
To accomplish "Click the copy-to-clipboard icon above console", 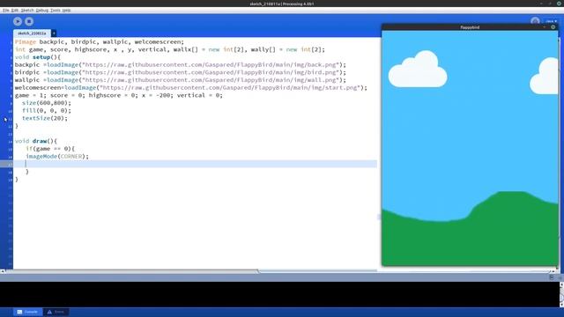I will 552,277.
